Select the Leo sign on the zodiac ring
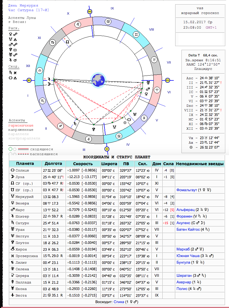This screenshot has width=229, height=308. pos(78,25)
